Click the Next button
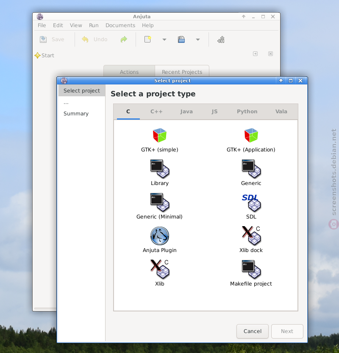 pyautogui.click(x=287, y=331)
